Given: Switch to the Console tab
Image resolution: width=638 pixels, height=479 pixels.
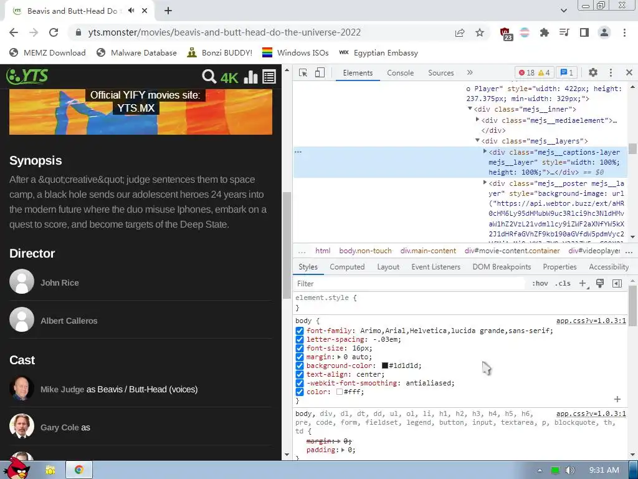Looking at the screenshot, I should 401,73.
